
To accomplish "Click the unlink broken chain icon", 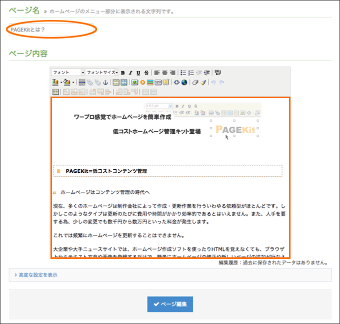I will [97, 82].
